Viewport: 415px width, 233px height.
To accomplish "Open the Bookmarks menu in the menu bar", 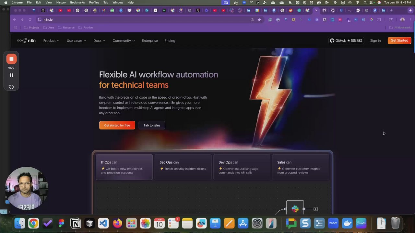I will (x=77, y=3).
